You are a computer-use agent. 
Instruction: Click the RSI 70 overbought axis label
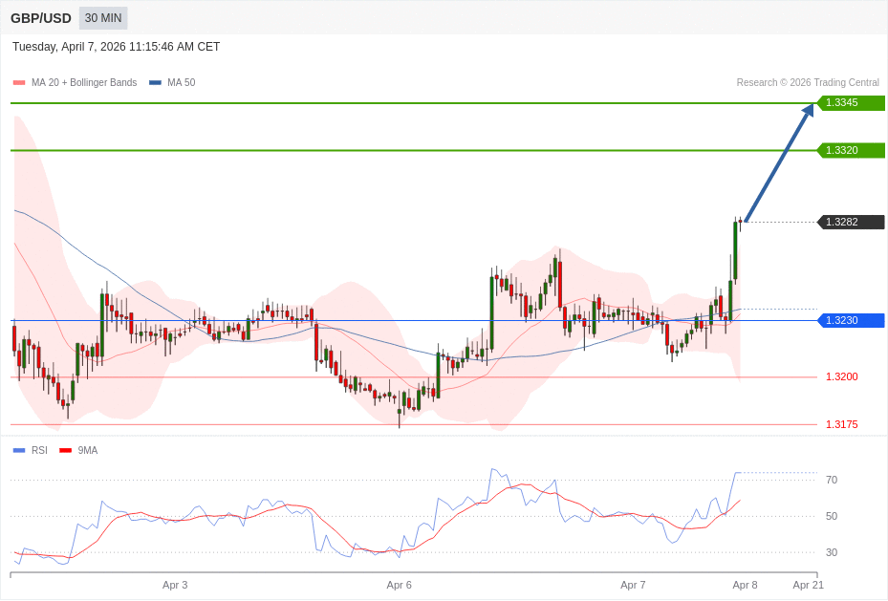point(831,481)
